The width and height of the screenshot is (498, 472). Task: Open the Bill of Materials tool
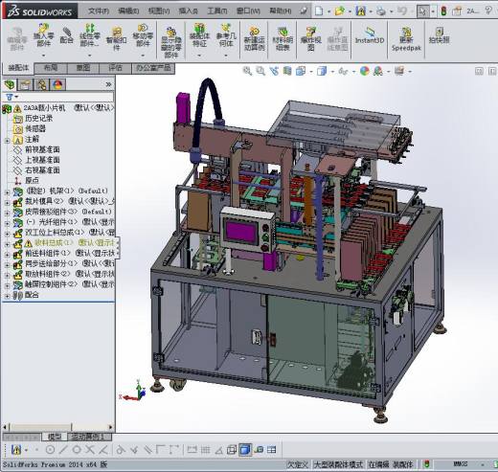click(x=283, y=39)
